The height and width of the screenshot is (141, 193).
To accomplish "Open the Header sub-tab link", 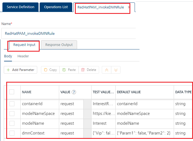I will (x=23, y=56).
